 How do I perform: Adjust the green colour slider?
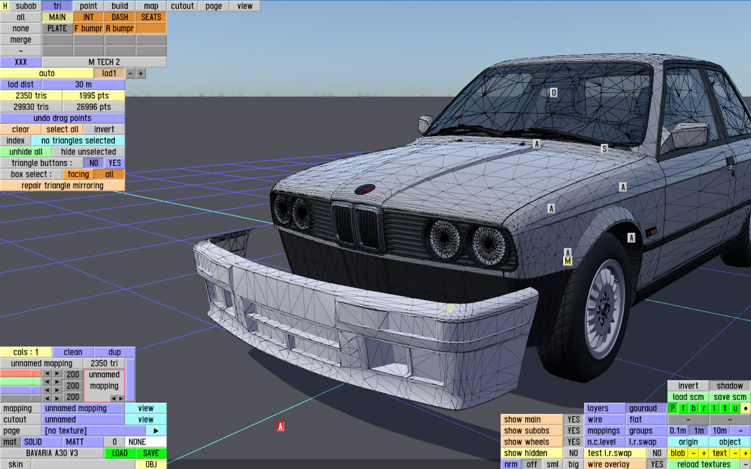click(x=21, y=382)
